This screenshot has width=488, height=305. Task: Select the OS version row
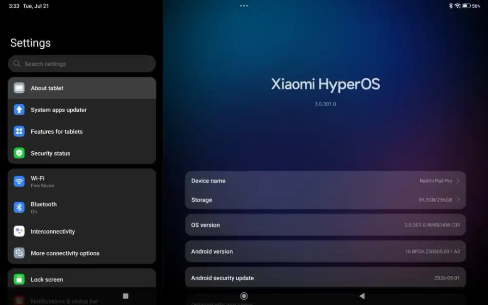(325, 224)
